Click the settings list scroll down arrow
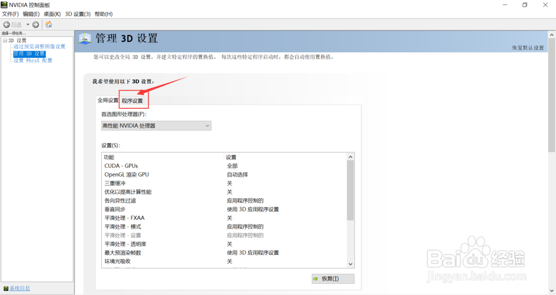Screen dimensions: 556x295 (x=350, y=264)
